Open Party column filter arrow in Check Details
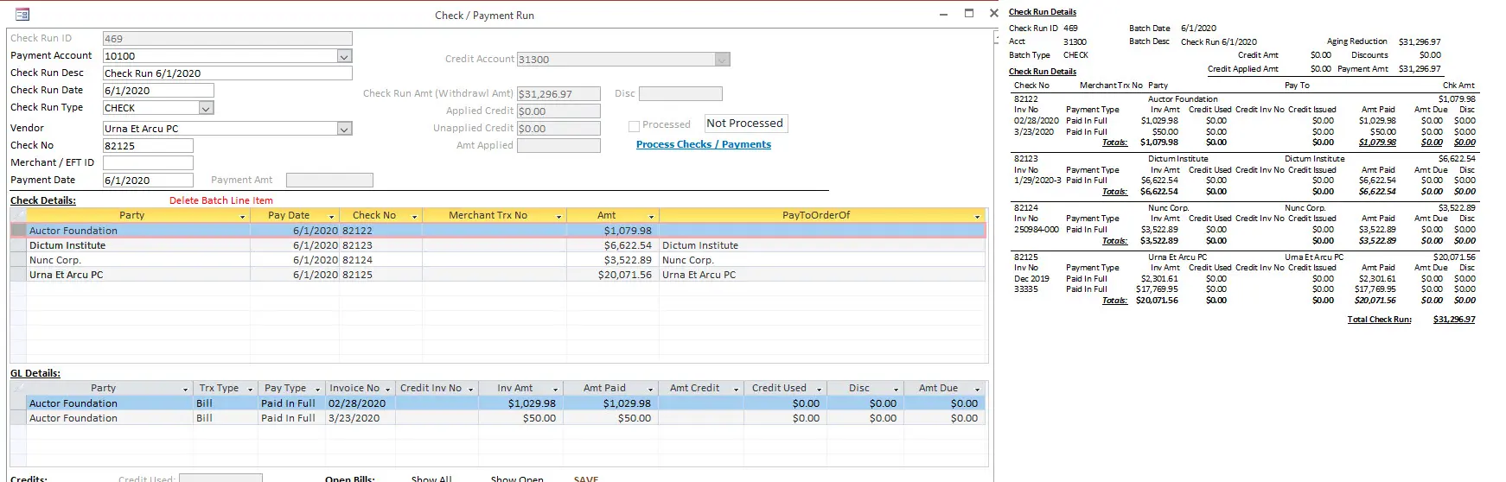Image resolution: width=1506 pixels, height=482 pixels. (242, 216)
